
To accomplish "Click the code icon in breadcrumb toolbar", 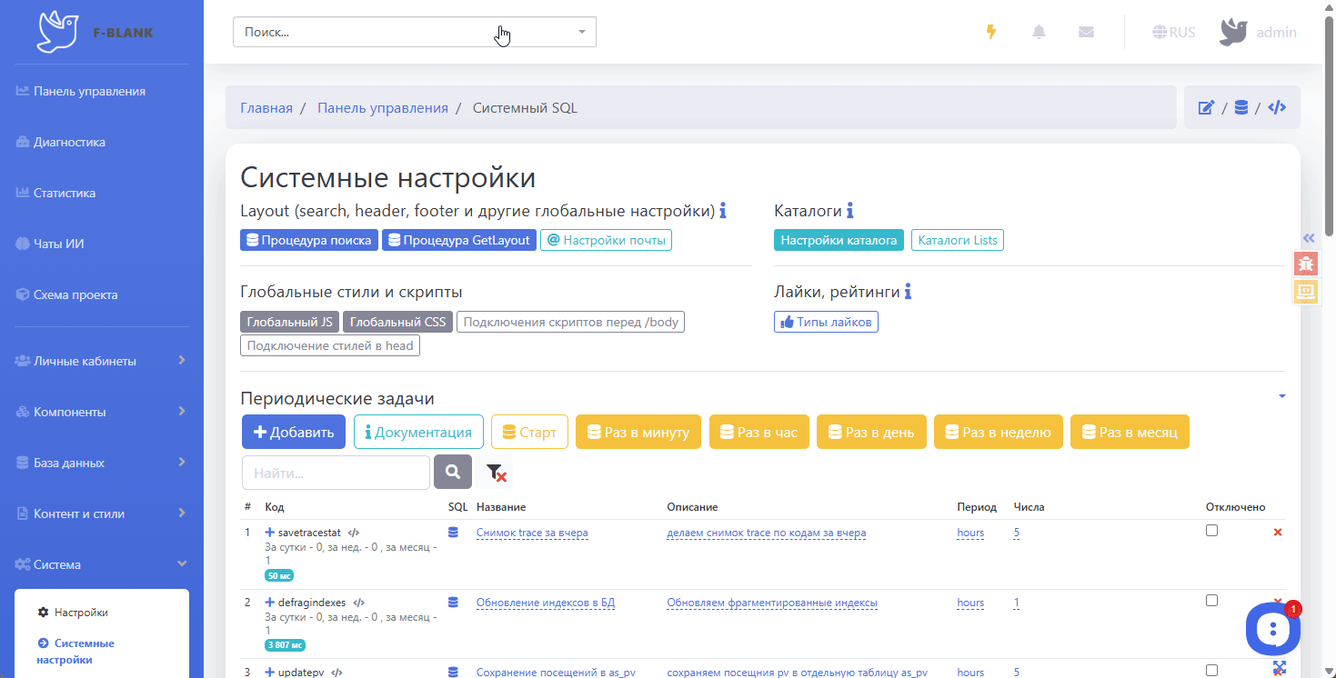I will tap(1277, 108).
